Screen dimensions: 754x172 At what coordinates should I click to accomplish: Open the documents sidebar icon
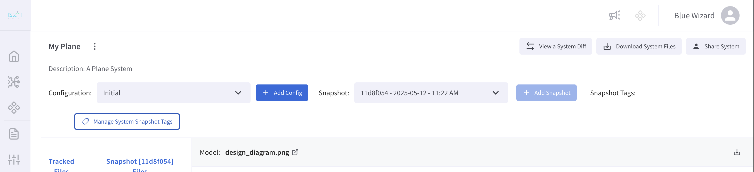tap(14, 134)
